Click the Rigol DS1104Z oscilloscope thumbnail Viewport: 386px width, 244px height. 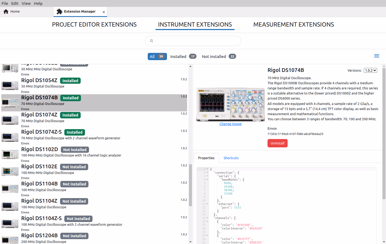(10, 206)
